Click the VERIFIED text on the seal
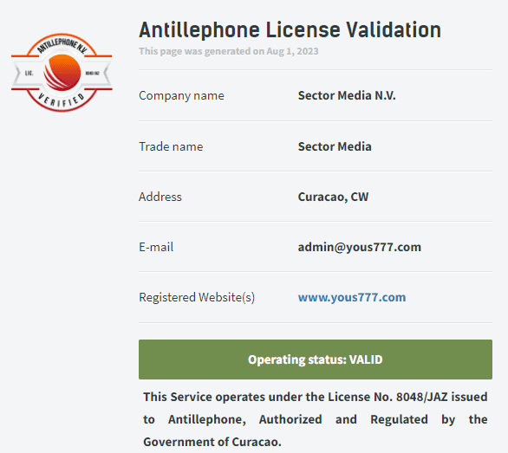Image resolution: width=508 pixels, height=453 pixels. (62, 100)
